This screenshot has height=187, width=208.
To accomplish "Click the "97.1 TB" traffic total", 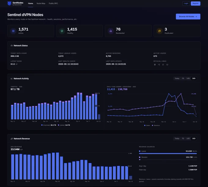I will 15,89.
